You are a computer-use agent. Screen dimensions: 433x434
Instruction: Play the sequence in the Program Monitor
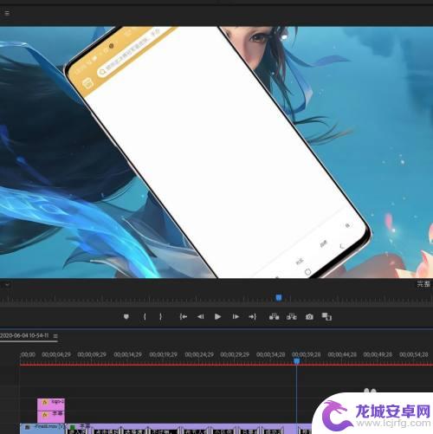218,317
